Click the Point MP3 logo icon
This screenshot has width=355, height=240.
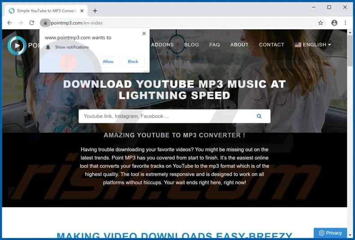pyautogui.click(x=17, y=46)
